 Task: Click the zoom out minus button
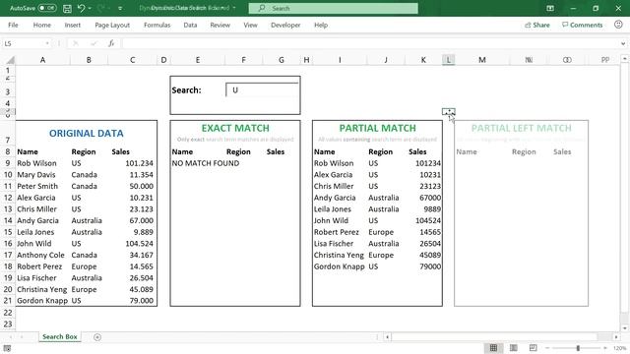point(547,348)
